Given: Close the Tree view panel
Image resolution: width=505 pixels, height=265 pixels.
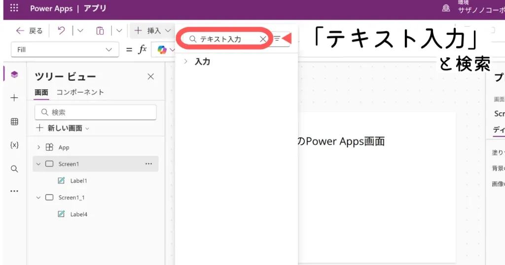Looking at the screenshot, I should 151,76.
